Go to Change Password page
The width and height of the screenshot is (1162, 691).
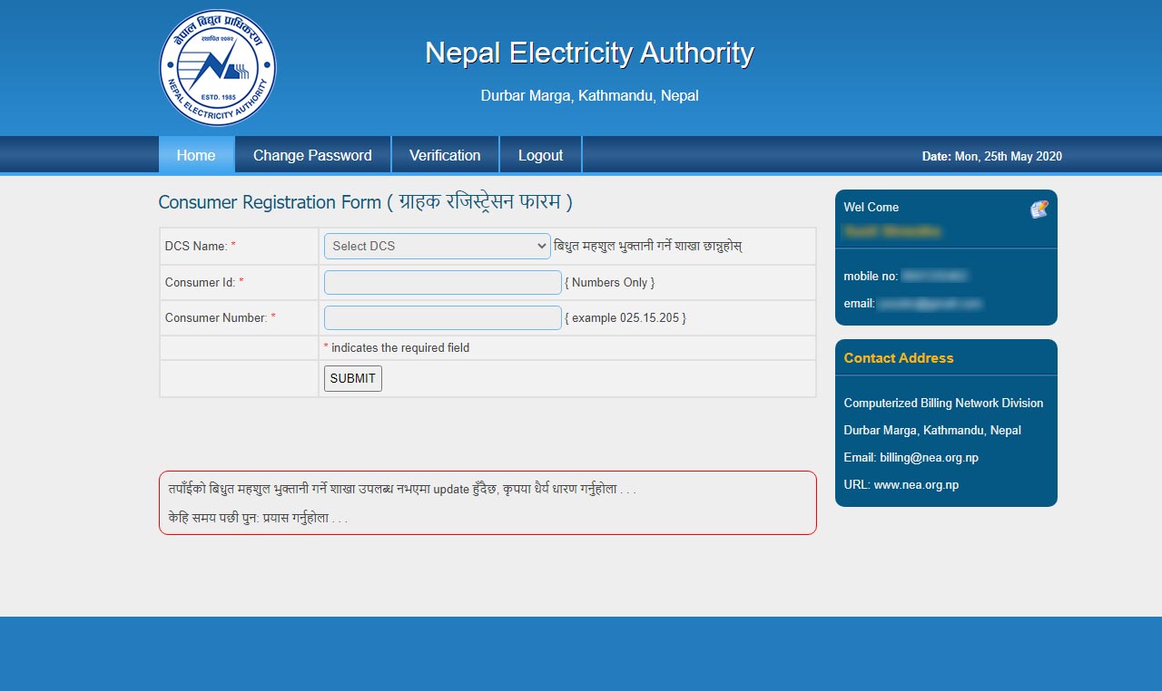(312, 155)
